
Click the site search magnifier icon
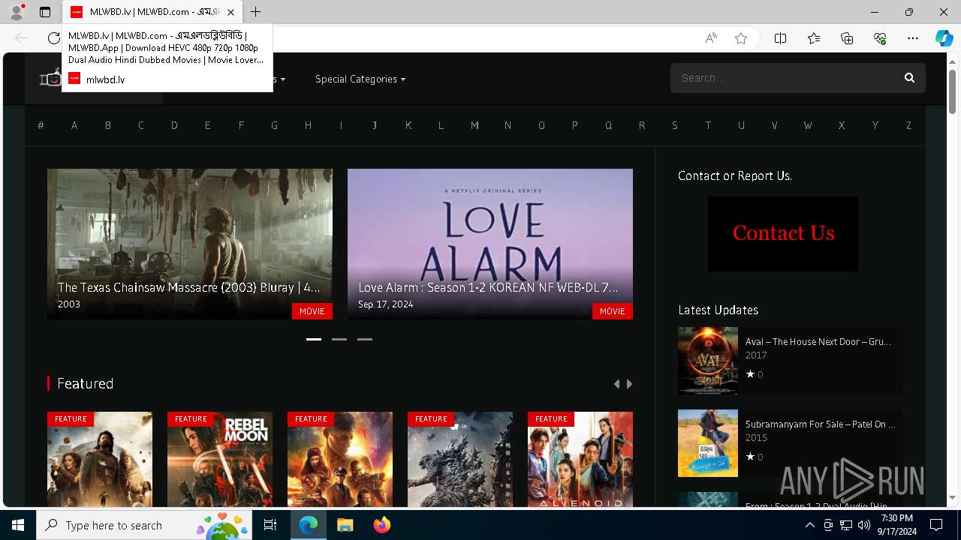click(909, 78)
